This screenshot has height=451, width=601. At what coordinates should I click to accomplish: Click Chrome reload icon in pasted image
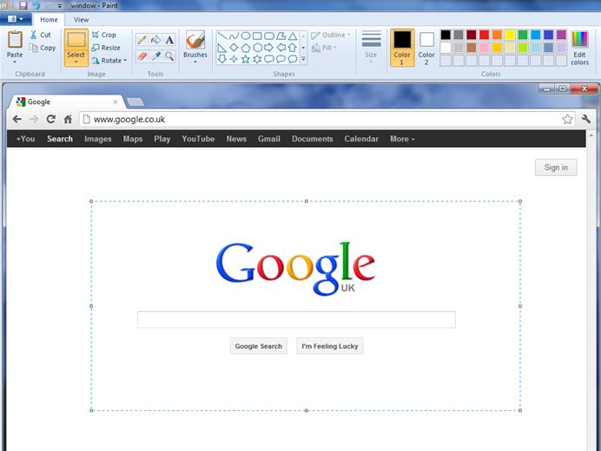coord(51,119)
